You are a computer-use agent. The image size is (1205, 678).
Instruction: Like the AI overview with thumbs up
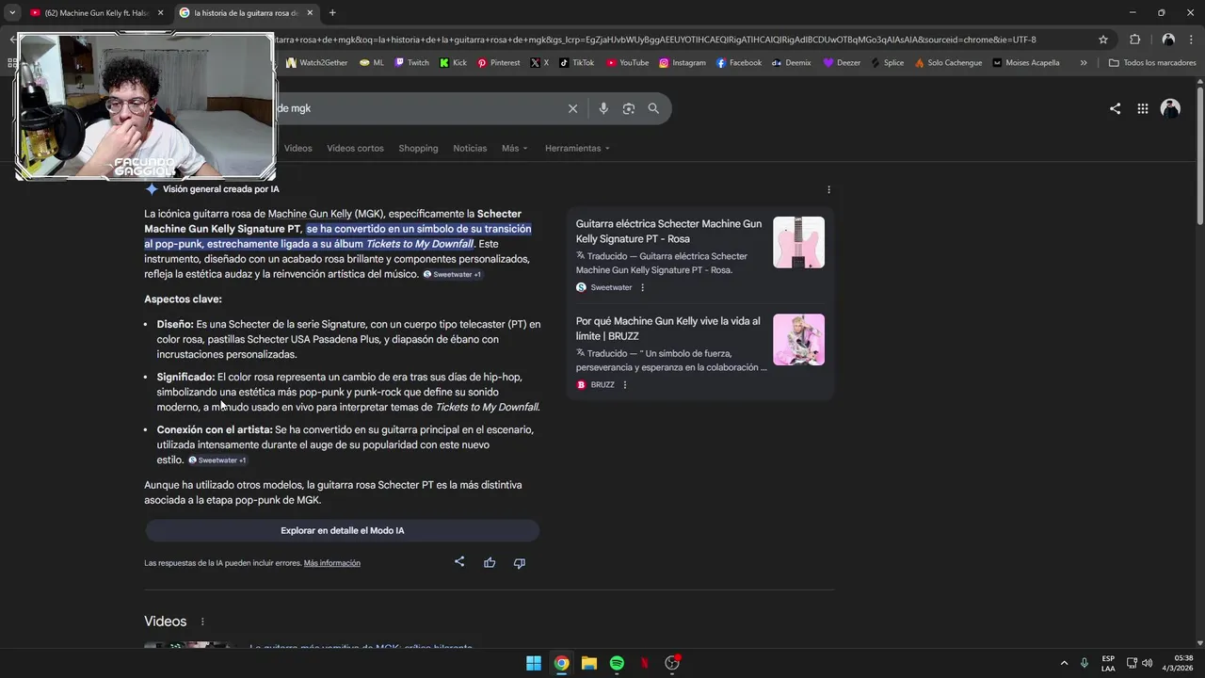(x=490, y=562)
